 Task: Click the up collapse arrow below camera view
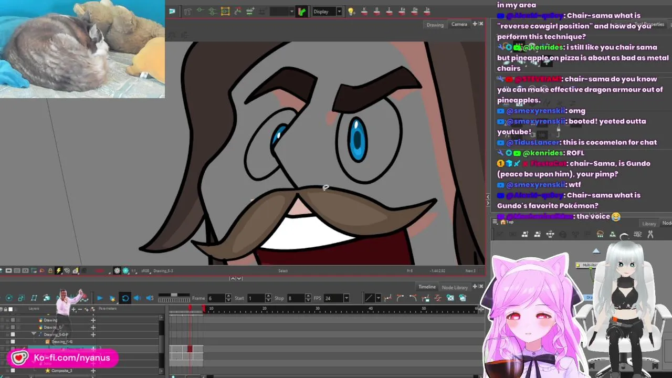click(233, 278)
